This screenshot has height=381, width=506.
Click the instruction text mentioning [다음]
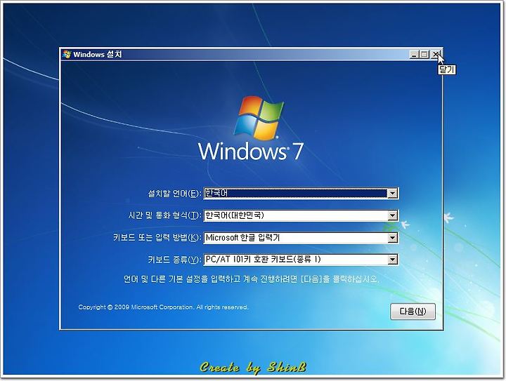pos(252,279)
